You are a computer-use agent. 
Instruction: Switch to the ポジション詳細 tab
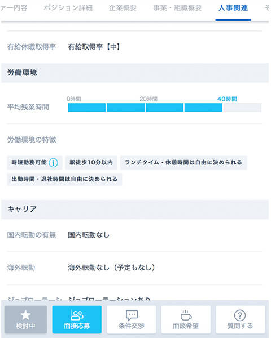pyautogui.click(x=68, y=8)
